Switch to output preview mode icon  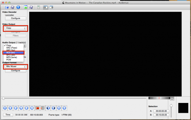pos(51,7)
